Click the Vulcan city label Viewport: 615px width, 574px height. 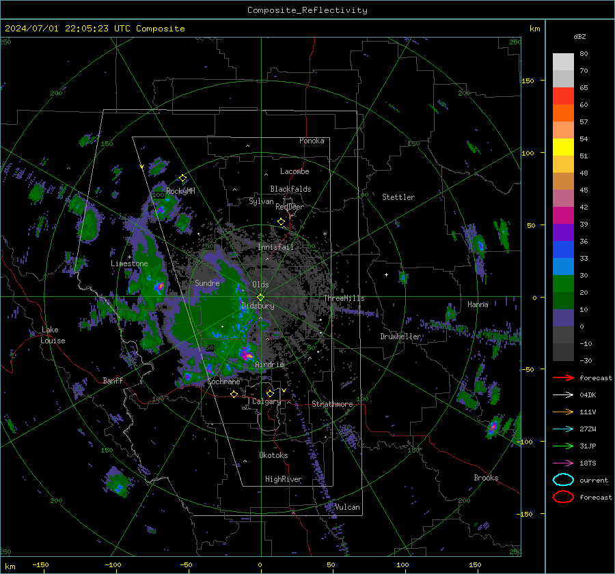(x=348, y=507)
